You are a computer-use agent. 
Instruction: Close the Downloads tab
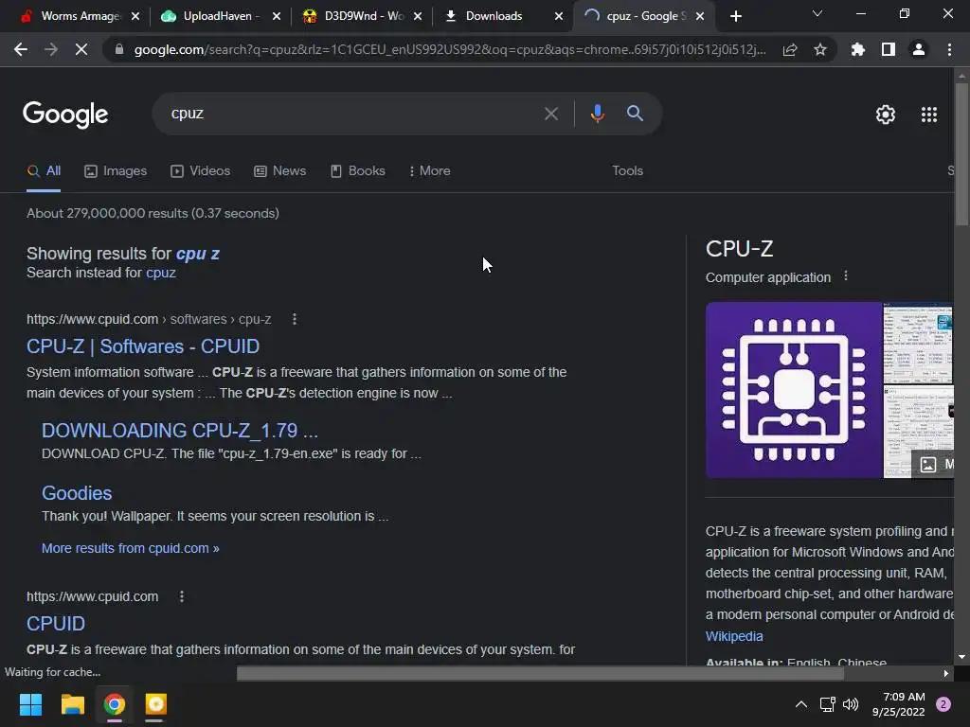559,16
